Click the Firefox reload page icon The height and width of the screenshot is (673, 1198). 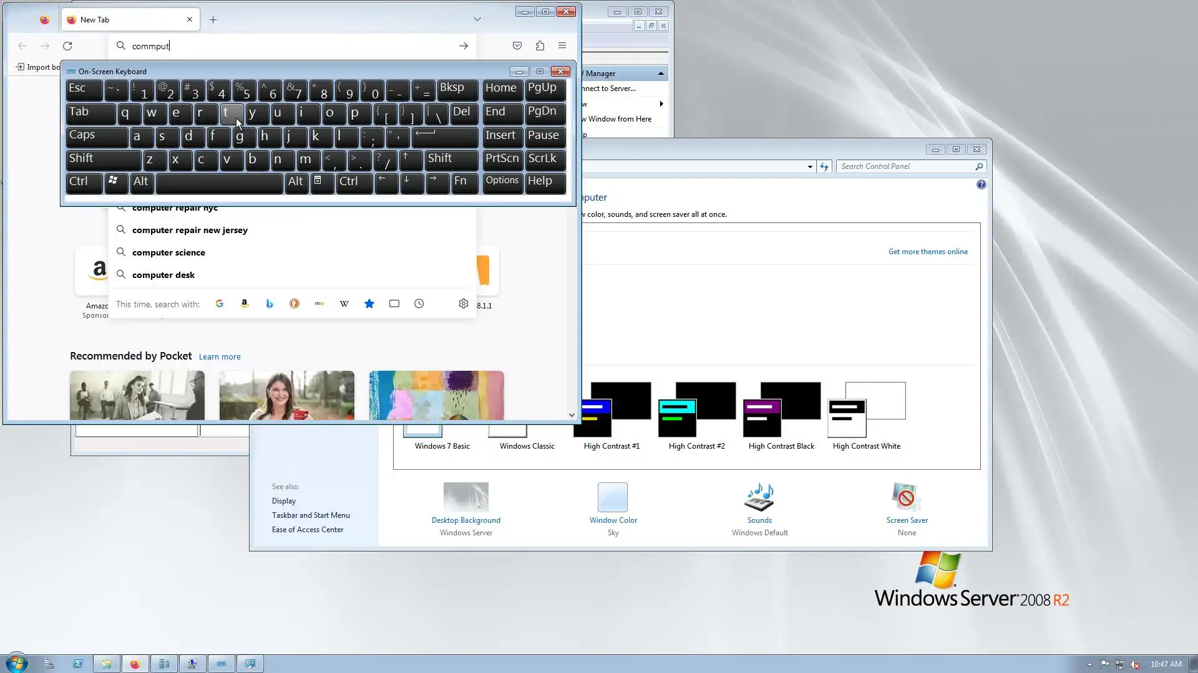(x=67, y=46)
